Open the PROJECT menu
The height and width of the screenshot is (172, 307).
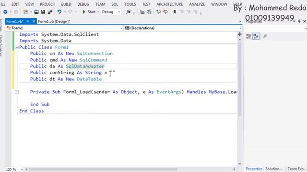click(x=47, y=4)
